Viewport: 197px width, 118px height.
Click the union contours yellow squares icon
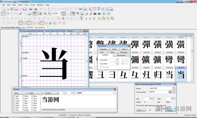click(x=104, y=18)
